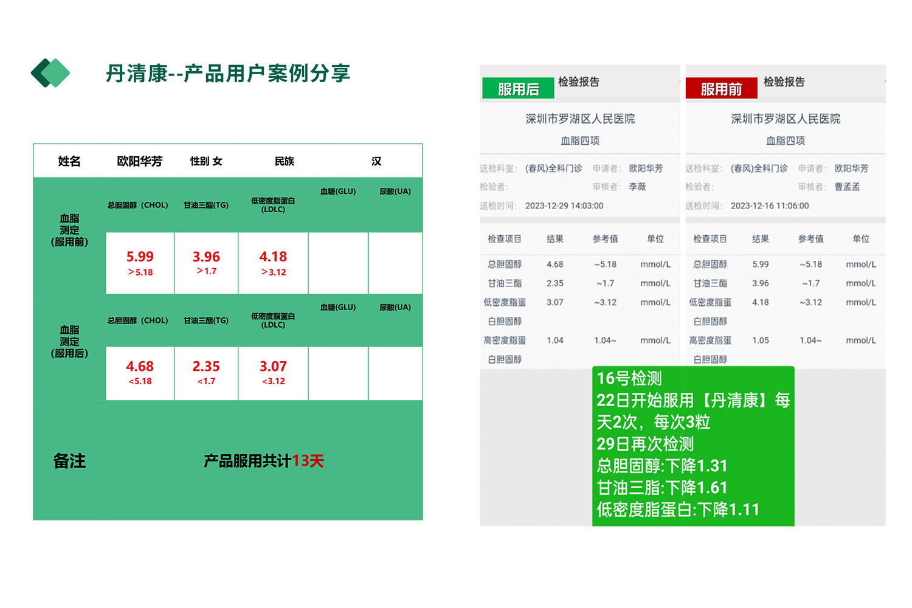The width and height of the screenshot is (912, 608).
Task: Click the 备注 label cell
Action: coord(69,461)
